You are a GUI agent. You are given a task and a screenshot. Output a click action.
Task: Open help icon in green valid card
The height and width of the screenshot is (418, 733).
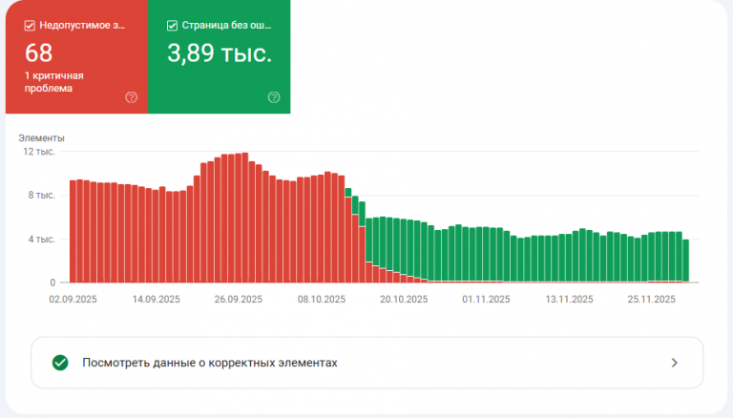[x=274, y=97]
